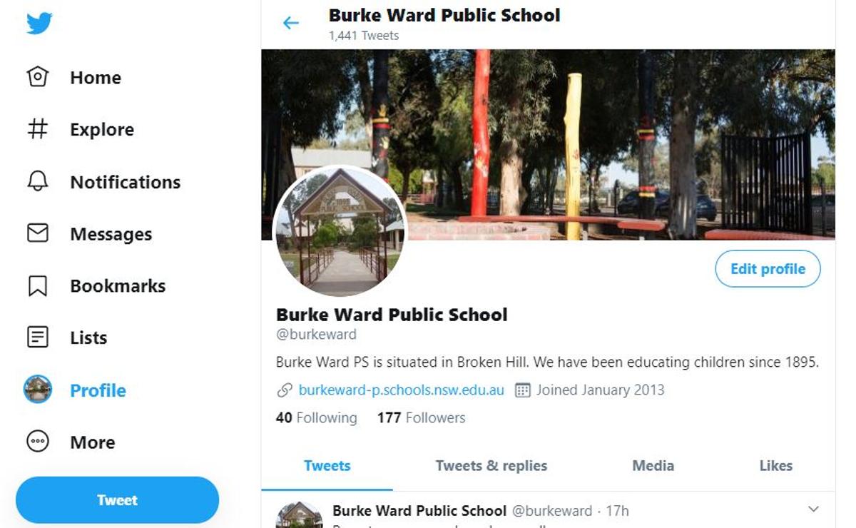Switch to the Tweets & replies tab
The height and width of the screenshot is (528, 856).
(x=491, y=466)
